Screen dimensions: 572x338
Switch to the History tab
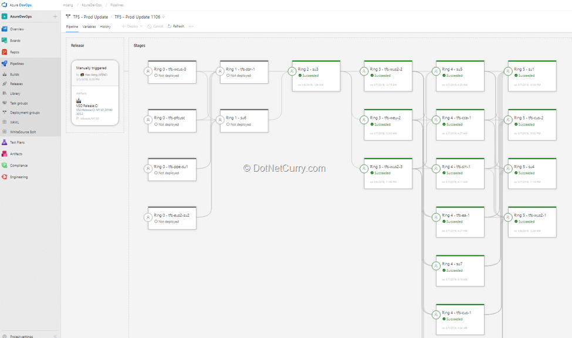pyautogui.click(x=106, y=26)
